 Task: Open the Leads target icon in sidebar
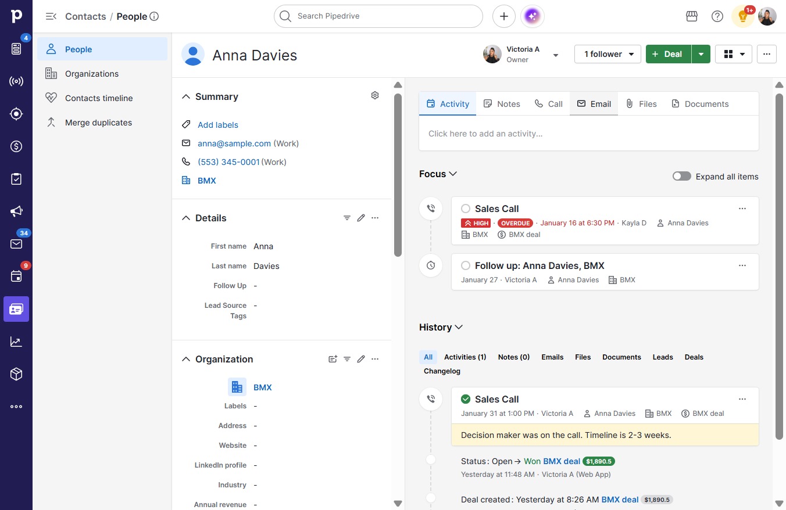pos(16,114)
